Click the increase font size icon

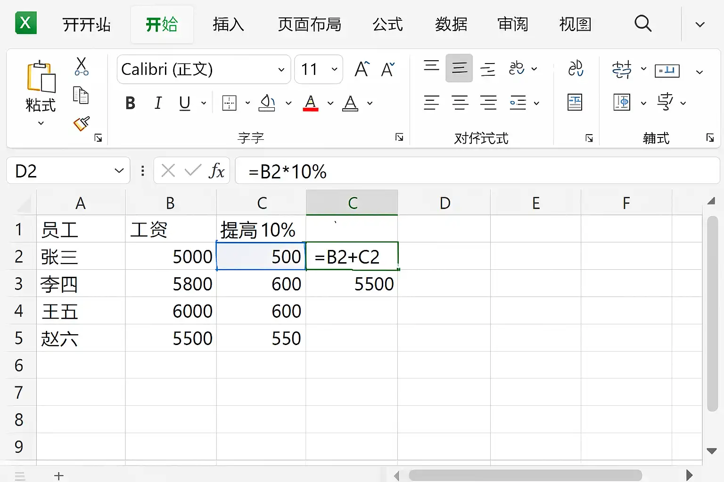(x=362, y=69)
